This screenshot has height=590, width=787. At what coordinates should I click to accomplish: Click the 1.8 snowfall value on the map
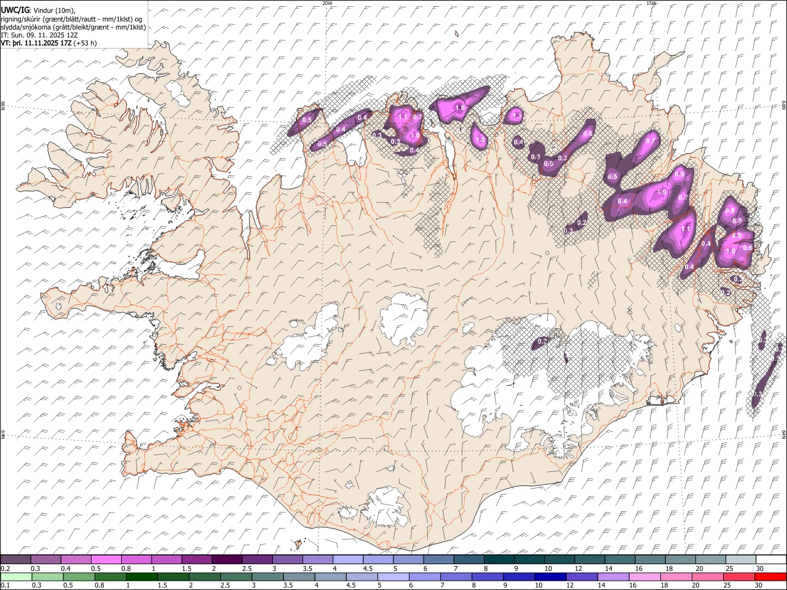point(459,108)
